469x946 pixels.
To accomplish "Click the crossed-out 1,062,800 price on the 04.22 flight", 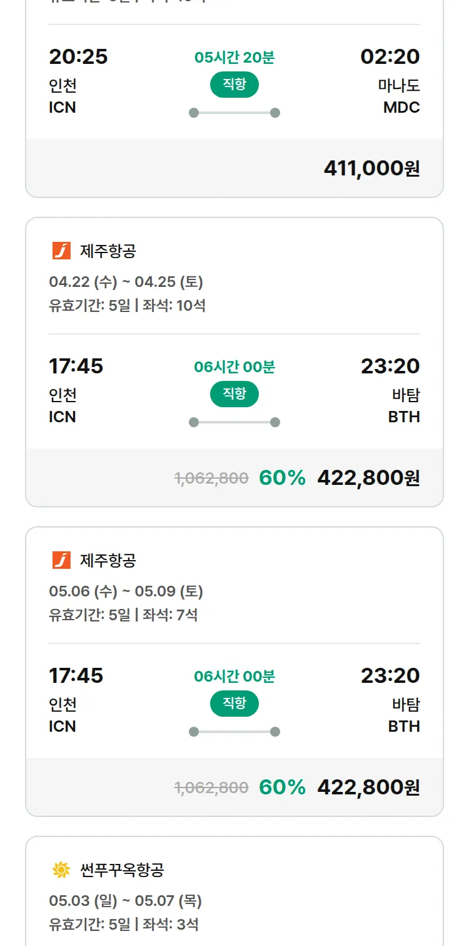I will pos(211,478).
